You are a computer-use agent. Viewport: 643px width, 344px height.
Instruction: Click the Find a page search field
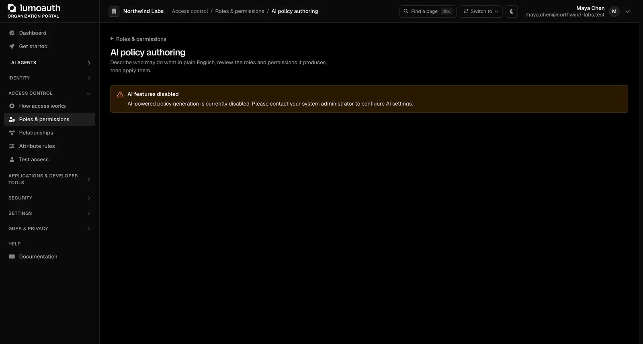pyautogui.click(x=428, y=11)
